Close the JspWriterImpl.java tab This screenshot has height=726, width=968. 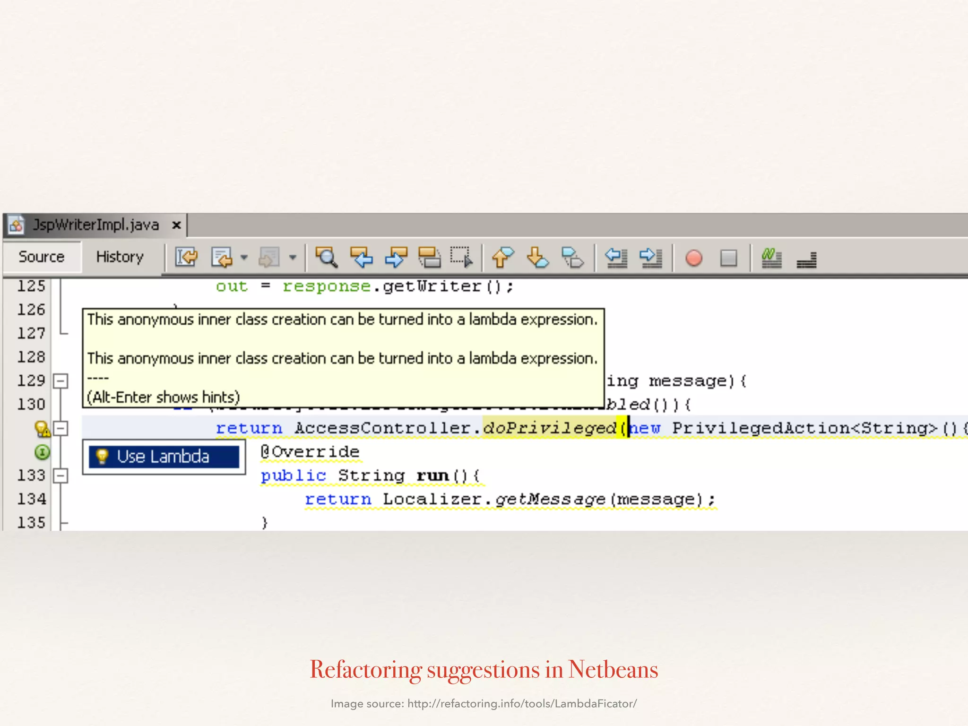click(x=176, y=225)
